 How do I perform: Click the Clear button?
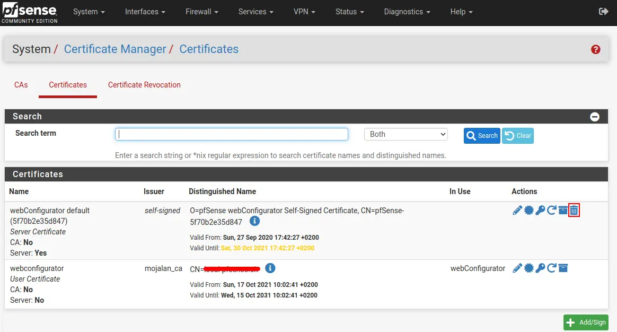tap(517, 135)
